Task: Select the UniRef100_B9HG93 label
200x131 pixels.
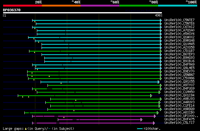Action: (179, 58)
